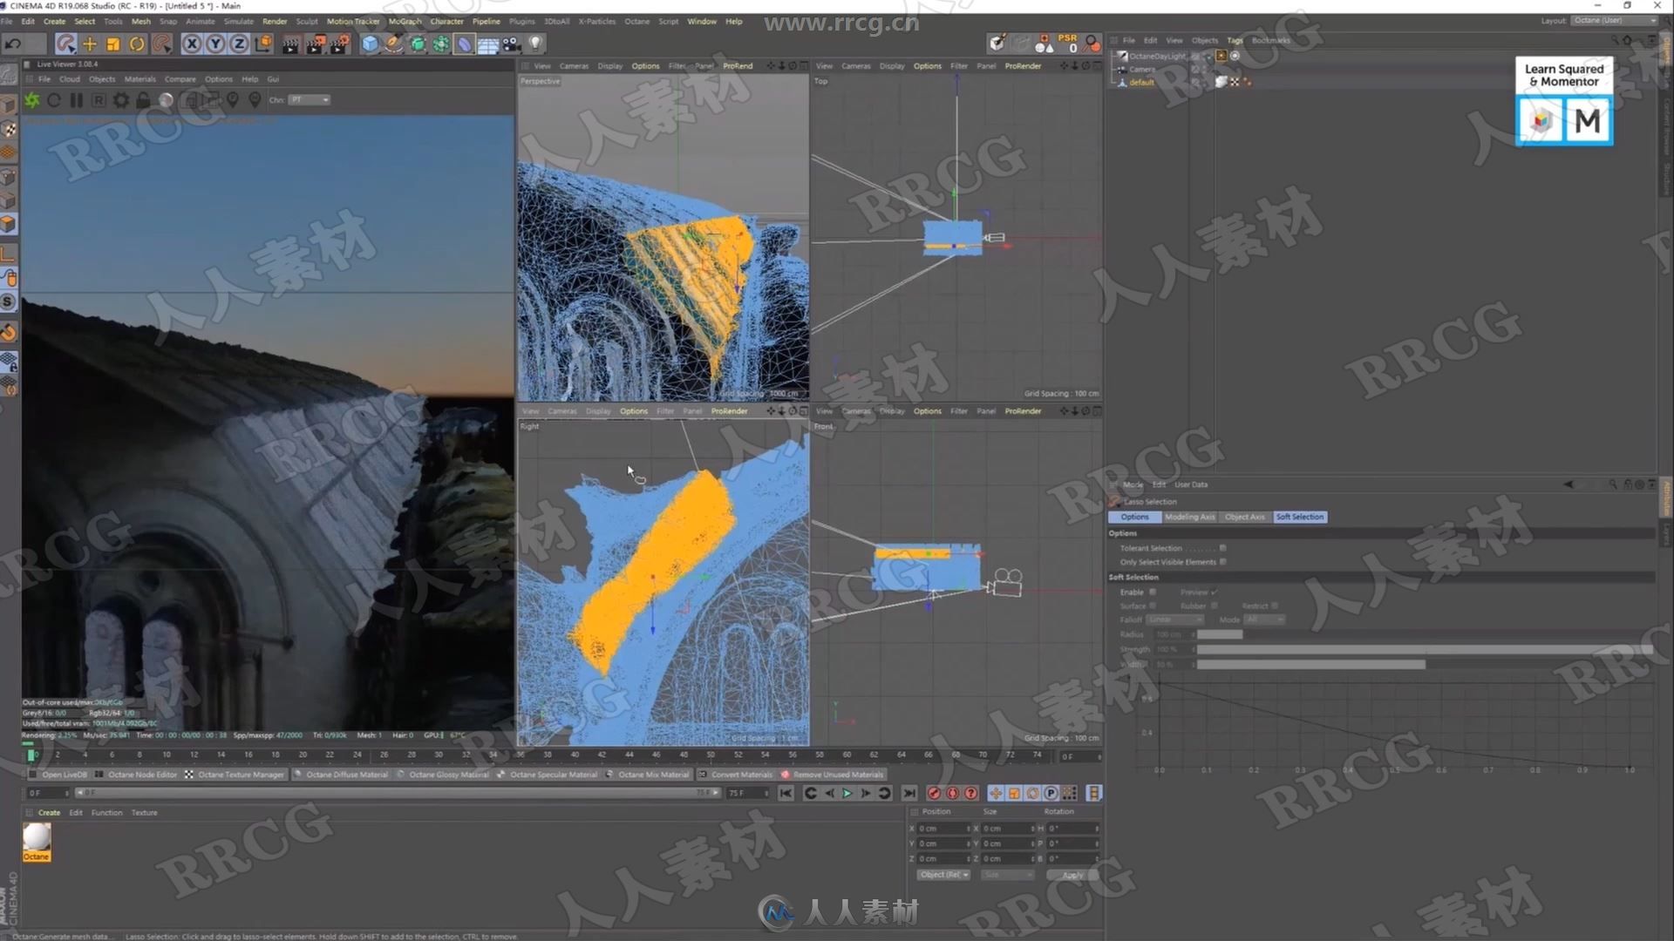Open the Octane menu in menu bar
Viewport: 1674px width, 941px height.
636,22
